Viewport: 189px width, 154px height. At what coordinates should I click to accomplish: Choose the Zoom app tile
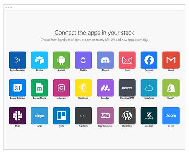pyautogui.click(x=171, y=116)
